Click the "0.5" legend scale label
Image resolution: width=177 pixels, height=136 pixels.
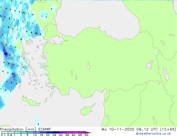(10, 135)
